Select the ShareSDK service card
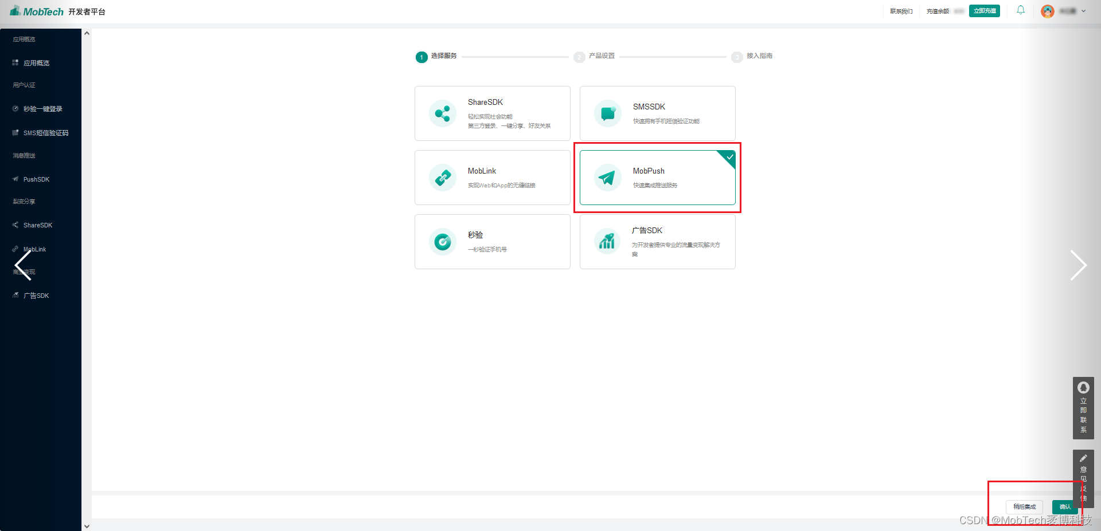Screen dimensions: 1101x531 click(493, 113)
